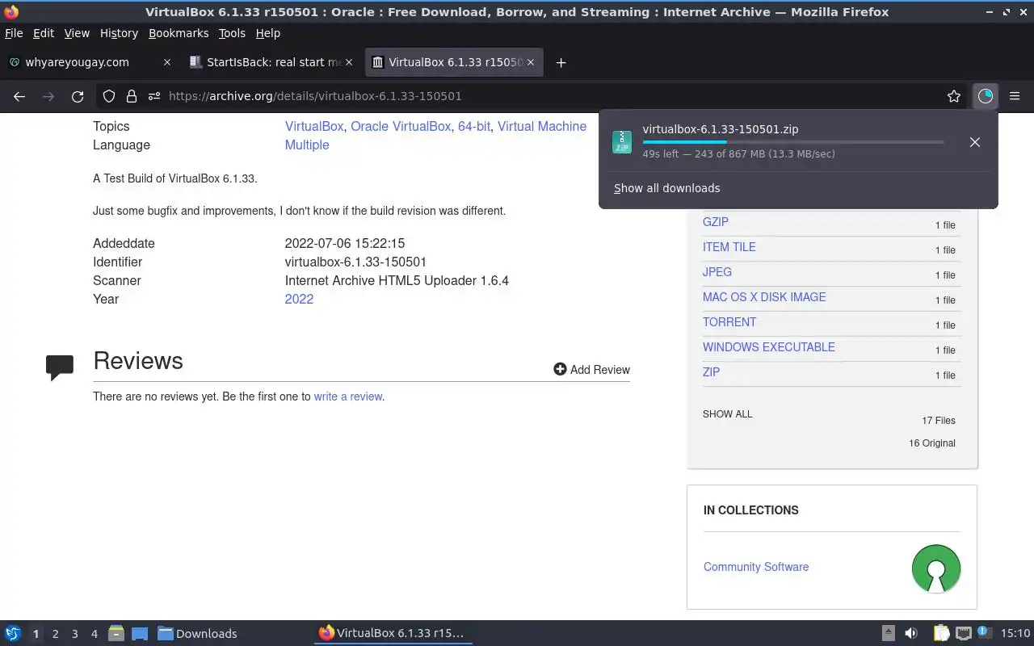Download the GZIP file
Screen dimensions: 1034x646
point(716,221)
